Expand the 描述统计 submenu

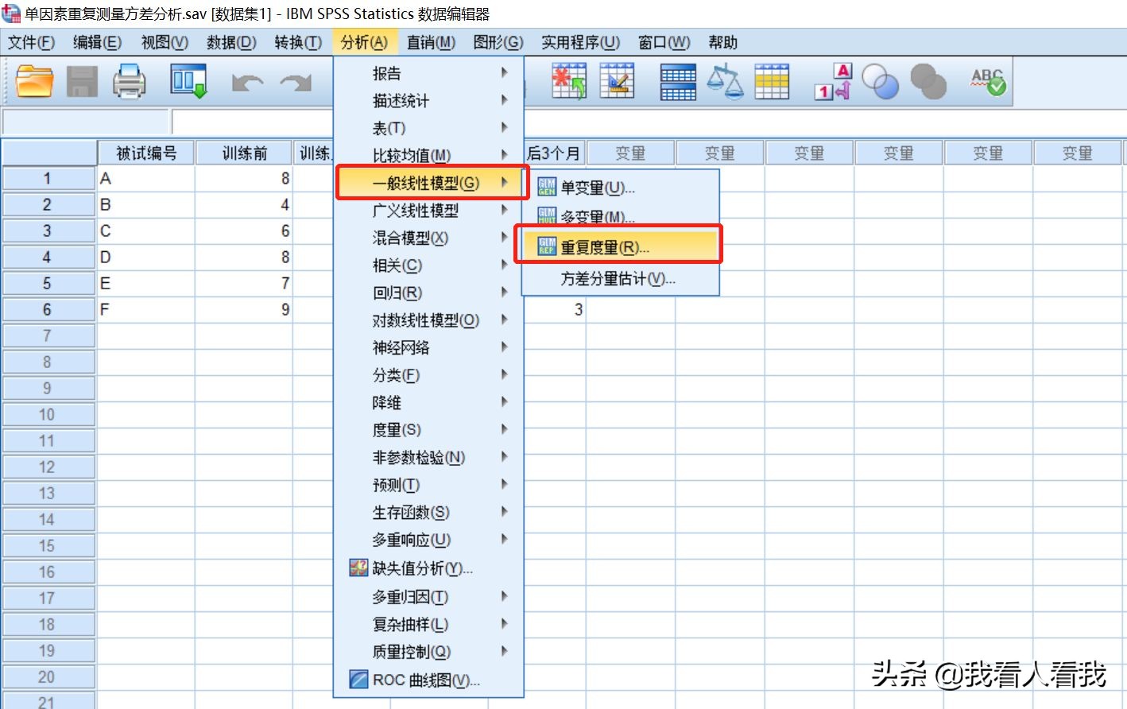pyautogui.click(x=428, y=101)
